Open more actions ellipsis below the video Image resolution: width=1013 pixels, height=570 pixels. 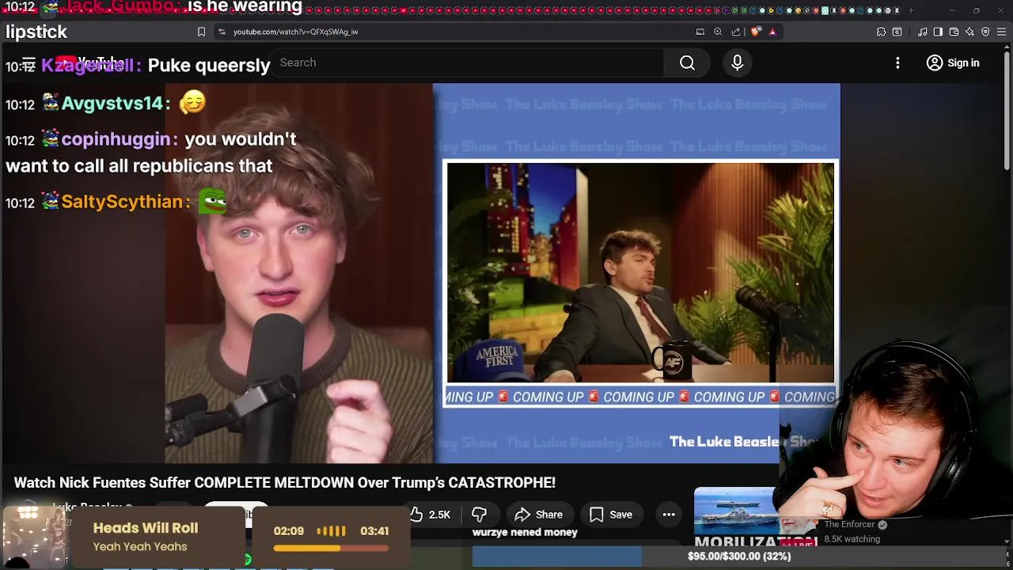click(x=669, y=515)
